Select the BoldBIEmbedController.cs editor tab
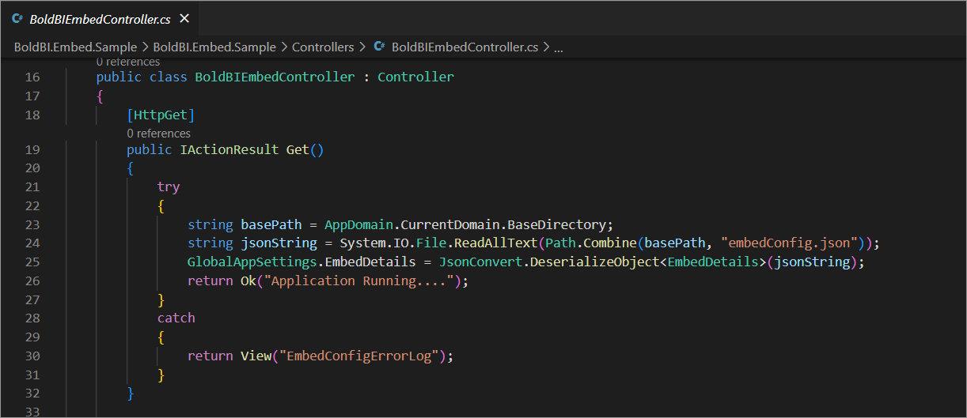Image resolution: width=967 pixels, height=418 pixels. (x=98, y=18)
